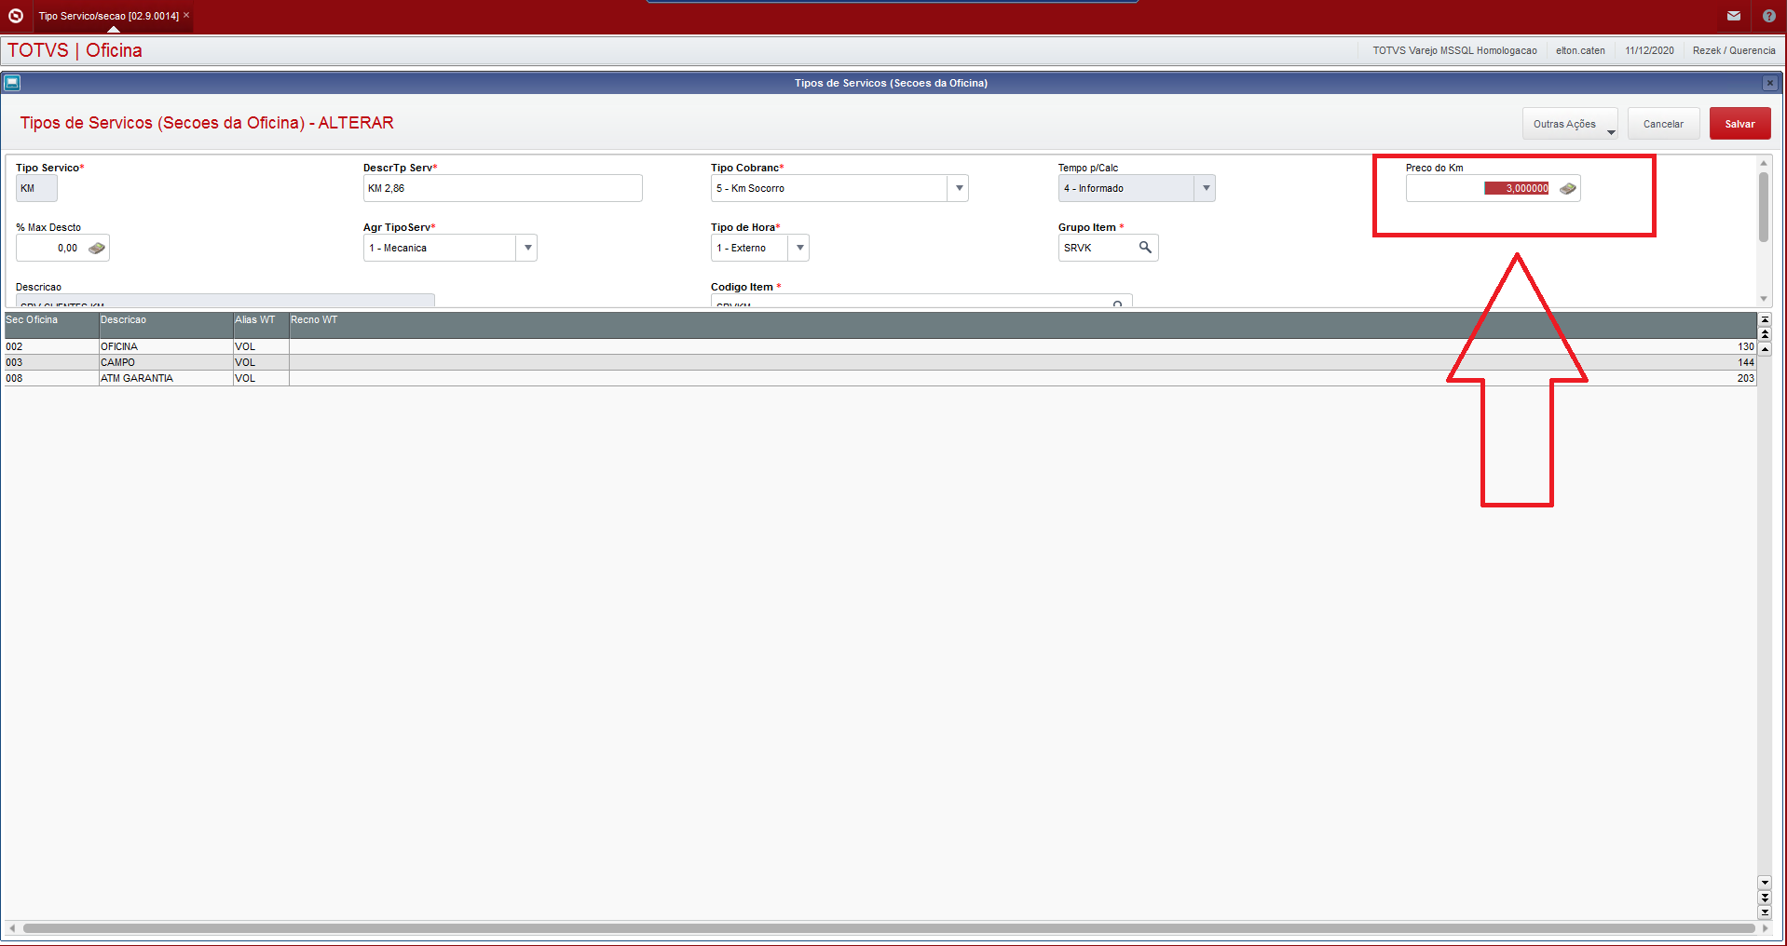This screenshot has height=946, width=1787.
Task: Click the date 11/12/2020
Action: [x=1649, y=50]
